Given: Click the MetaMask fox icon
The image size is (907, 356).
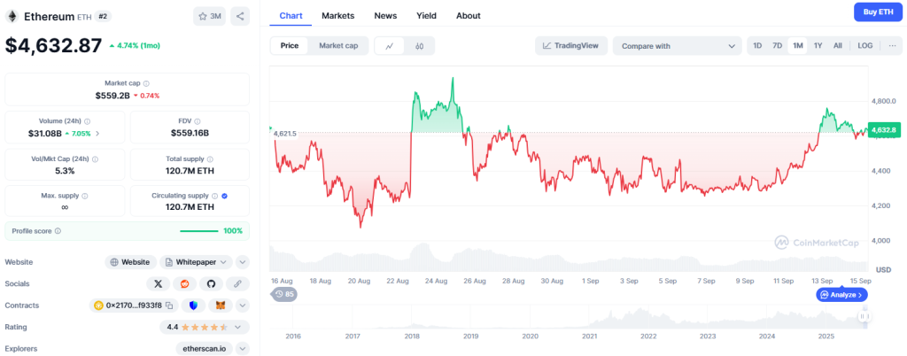Looking at the screenshot, I should pyautogui.click(x=221, y=306).
